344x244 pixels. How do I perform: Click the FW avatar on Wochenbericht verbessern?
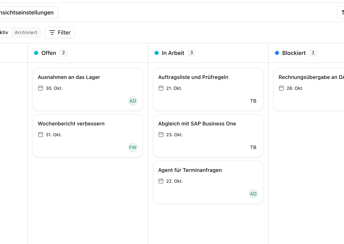tap(133, 148)
